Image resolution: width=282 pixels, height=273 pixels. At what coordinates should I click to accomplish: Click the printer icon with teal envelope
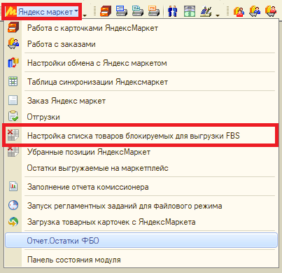click(138, 11)
